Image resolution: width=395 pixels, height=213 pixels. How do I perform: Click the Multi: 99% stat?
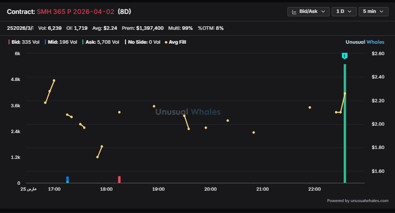(x=180, y=28)
